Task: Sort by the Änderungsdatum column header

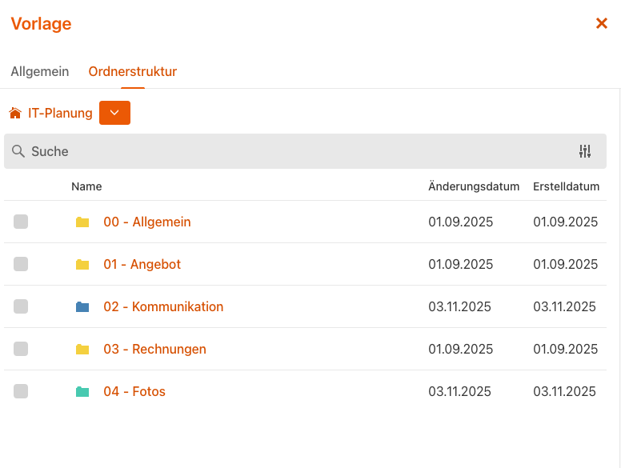Action: (x=474, y=187)
